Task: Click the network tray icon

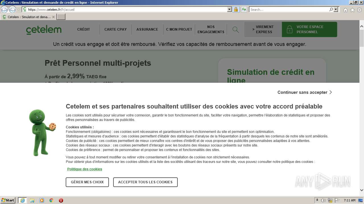Action: (330, 200)
